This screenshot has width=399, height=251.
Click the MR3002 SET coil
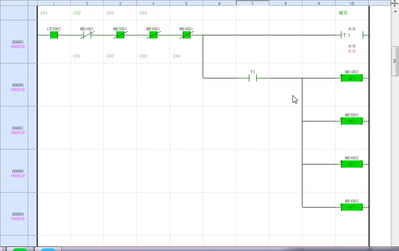[x=351, y=164]
